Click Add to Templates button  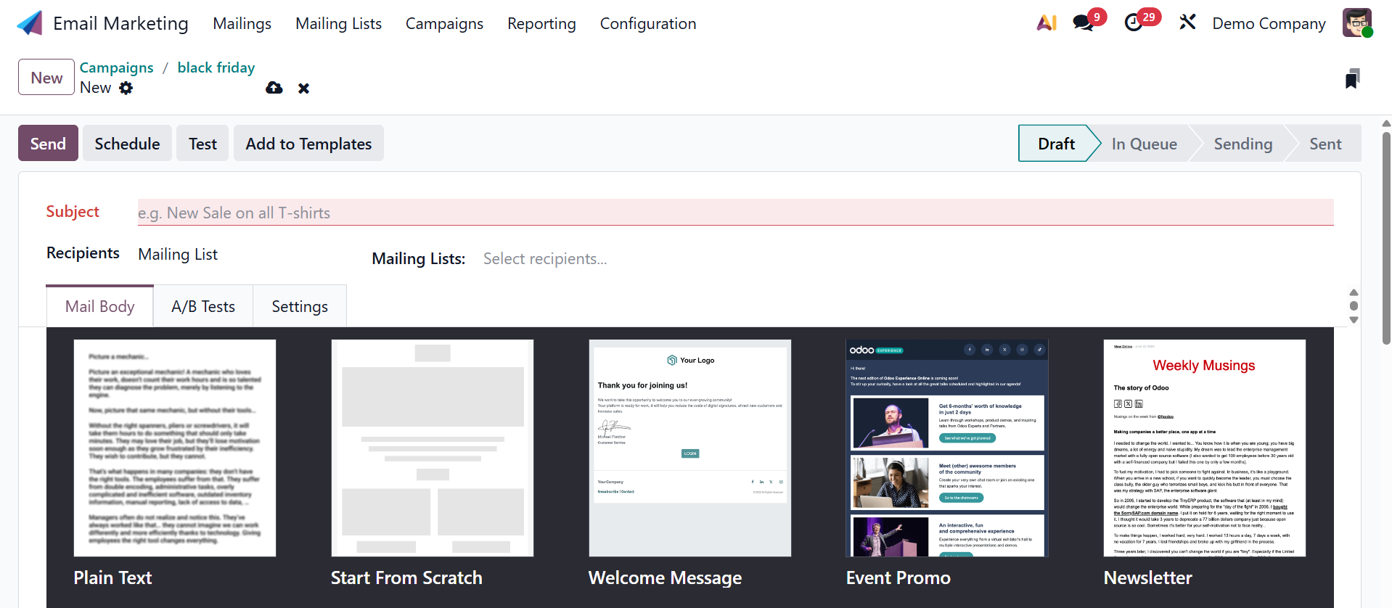(x=308, y=144)
